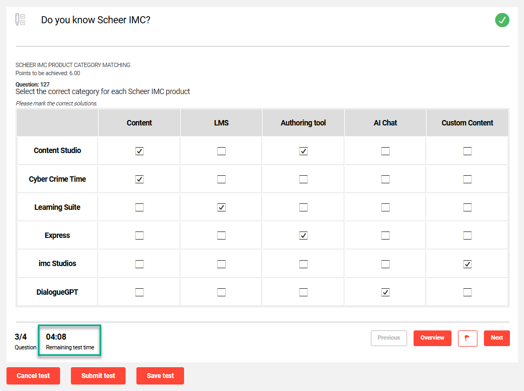
Task: Click the 3/4 question counter
Action: pos(21,336)
